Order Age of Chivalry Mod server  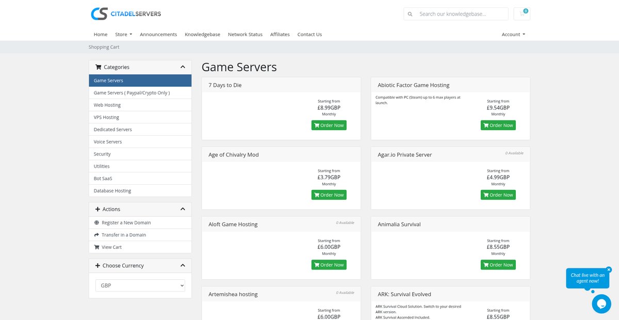pos(329,195)
